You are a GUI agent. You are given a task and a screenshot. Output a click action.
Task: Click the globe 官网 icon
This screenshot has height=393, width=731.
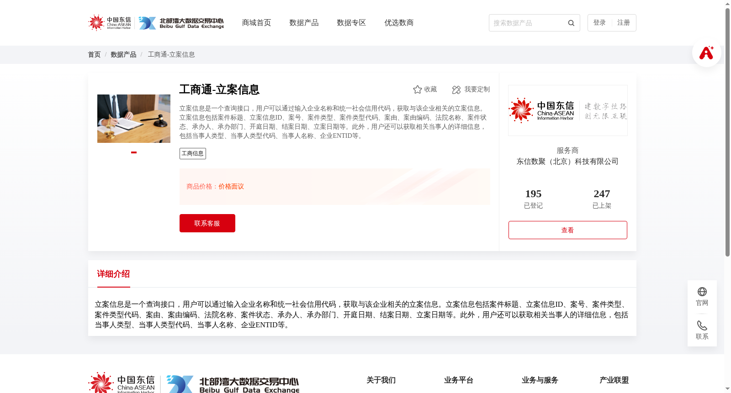[x=702, y=292]
